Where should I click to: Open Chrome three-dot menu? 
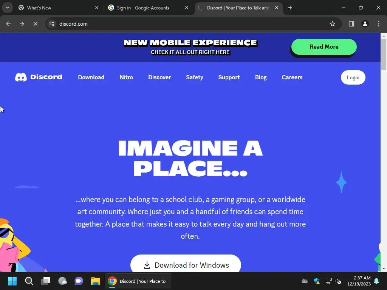click(x=379, y=24)
